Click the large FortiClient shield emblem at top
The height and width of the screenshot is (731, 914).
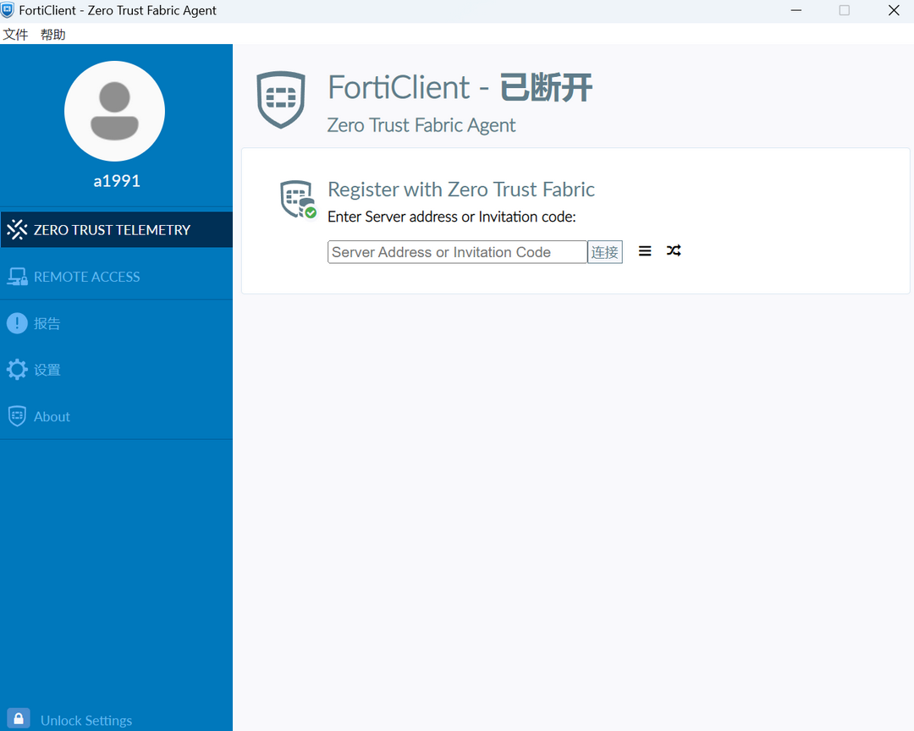[280, 99]
